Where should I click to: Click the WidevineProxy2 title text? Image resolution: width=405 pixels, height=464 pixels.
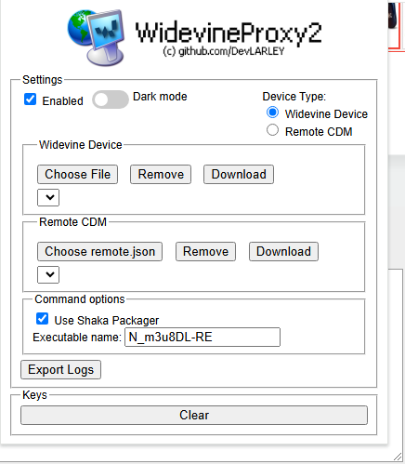point(229,33)
